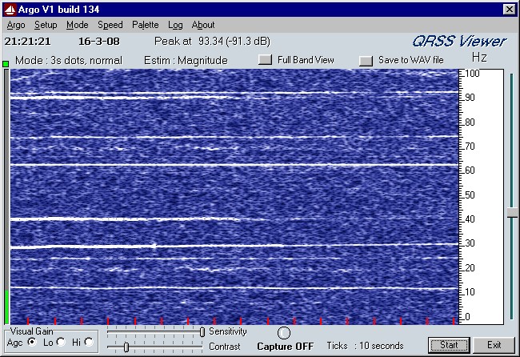
Task: Open the Setup menu
Action: pyautogui.click(x=46, y=25)
